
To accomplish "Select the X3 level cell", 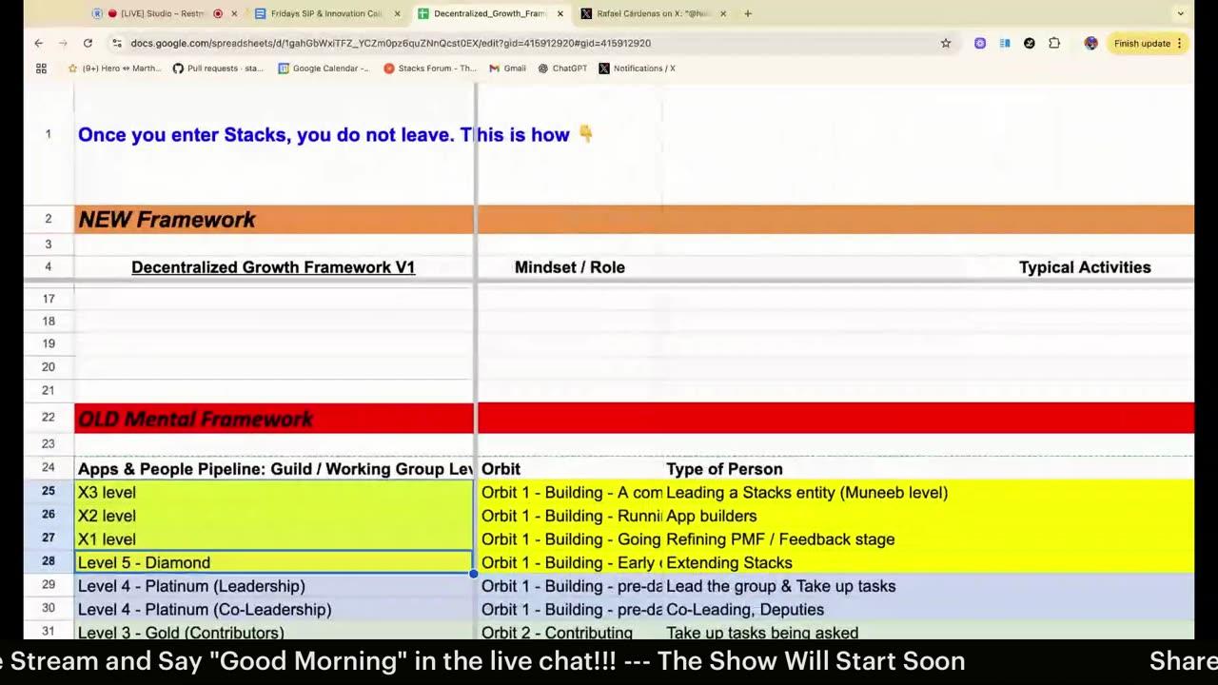I will (x=274, y=492).
